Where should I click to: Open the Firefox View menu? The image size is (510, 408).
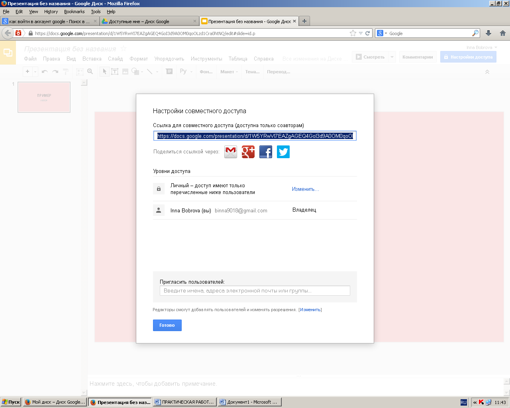[33, 12]
